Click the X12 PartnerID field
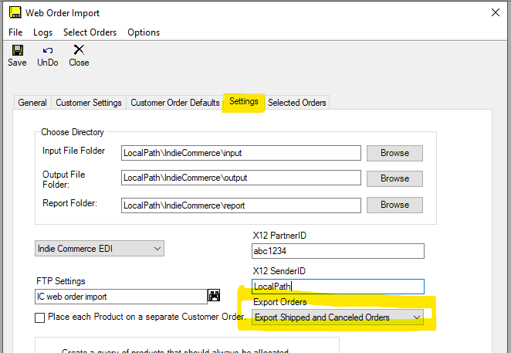The height and width of the screenshot is (353, 511). pyautogui.click(x=338, y=251)
